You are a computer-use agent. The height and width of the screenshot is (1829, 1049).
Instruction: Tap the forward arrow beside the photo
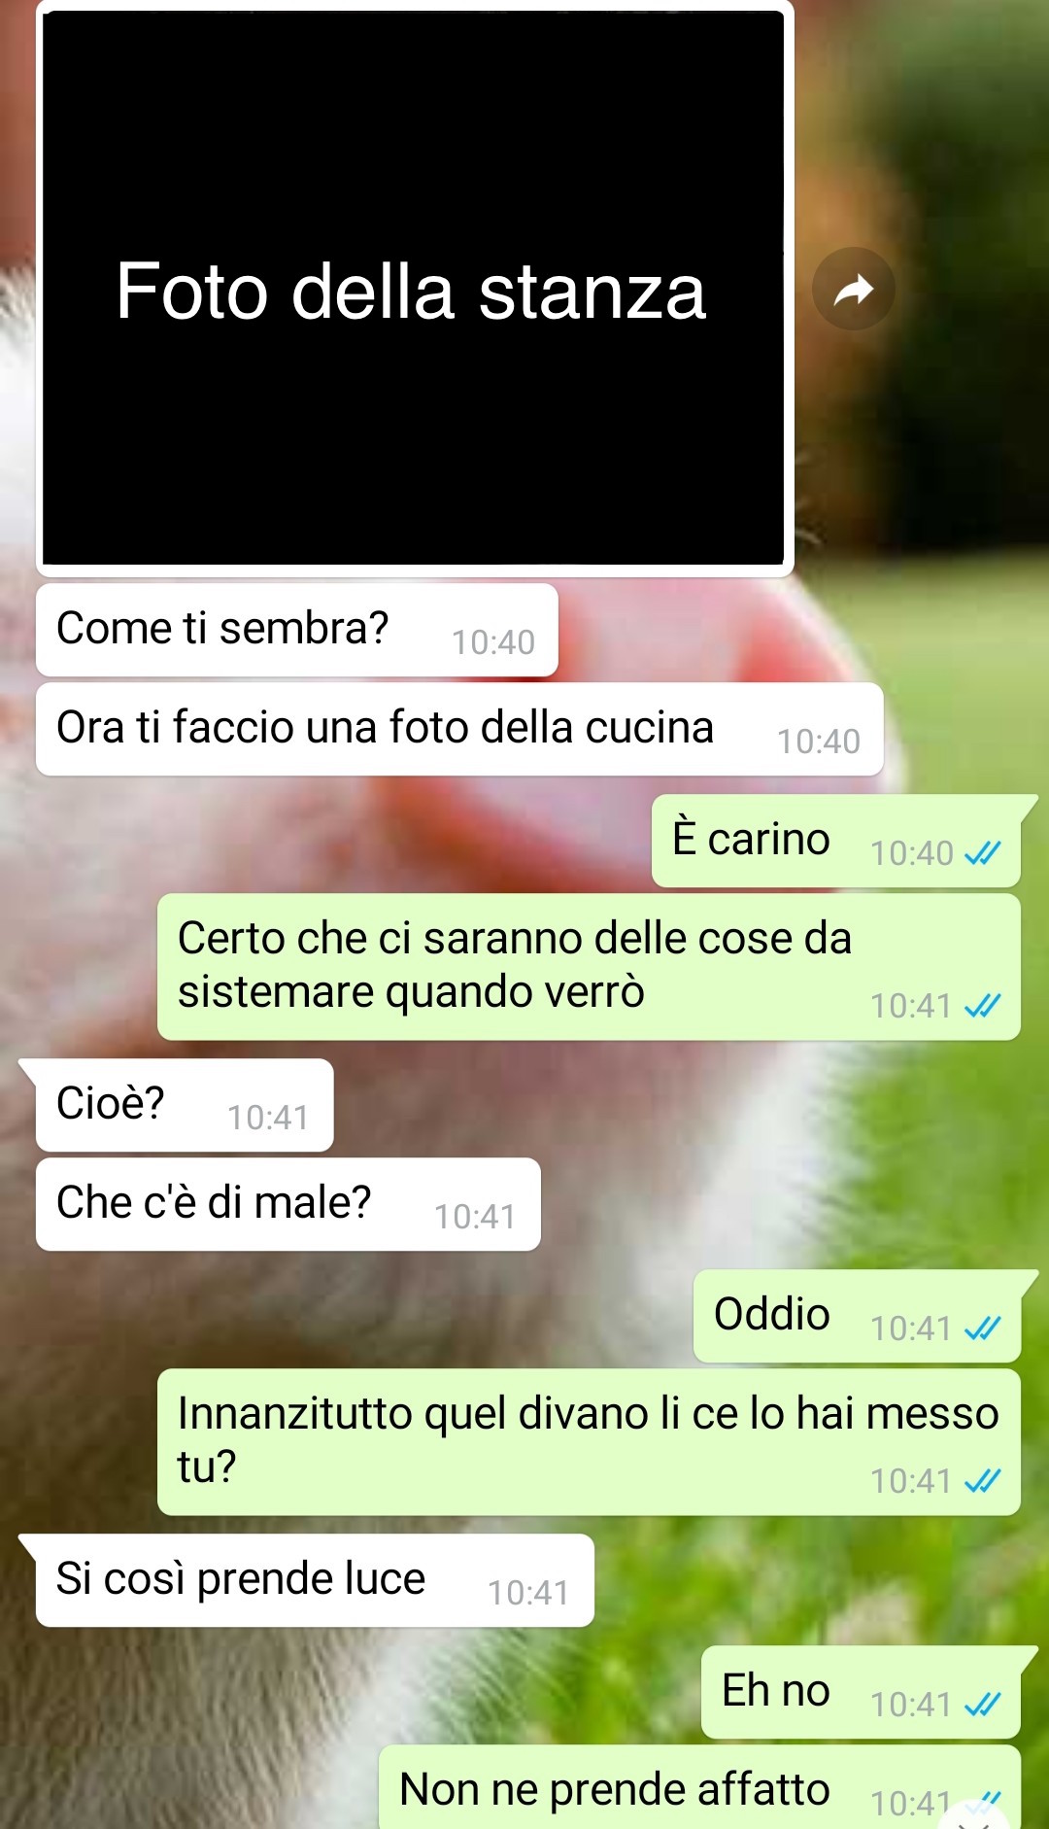[853, 289]
